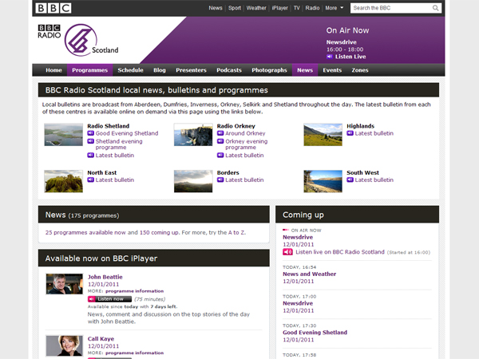Go to Weather in the top bar
The image size is (479, 359).
click(x=256, y=8)
